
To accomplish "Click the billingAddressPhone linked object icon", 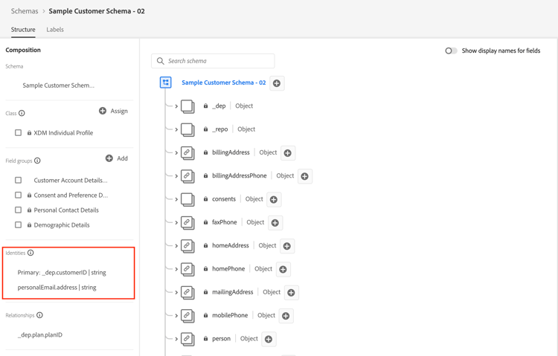I will click(187, 176).
